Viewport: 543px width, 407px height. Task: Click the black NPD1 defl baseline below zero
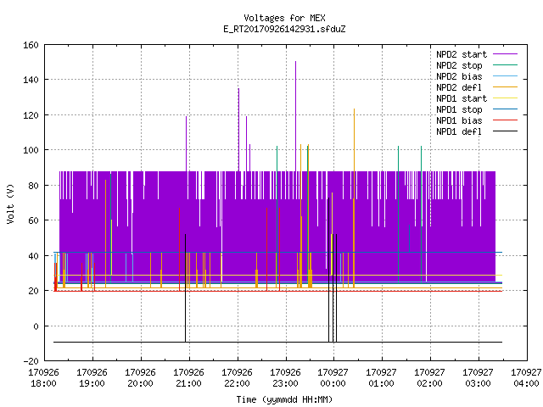click(277, 342)
